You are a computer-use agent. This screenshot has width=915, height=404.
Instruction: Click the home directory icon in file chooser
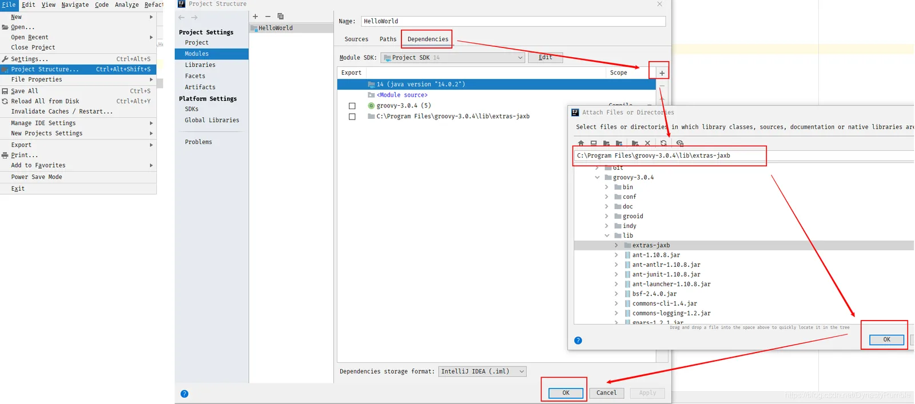click(x=581, y=143)
